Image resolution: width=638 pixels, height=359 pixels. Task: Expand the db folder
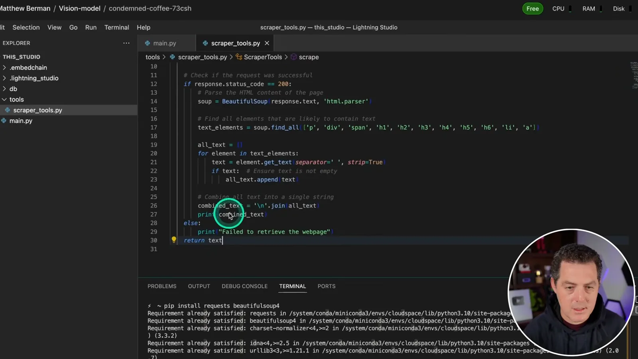(4, 89)
